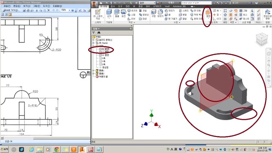This screenshot has width=272, height=153.
Task: Click the Inventor search input field
Action: (x=196, y=3)
